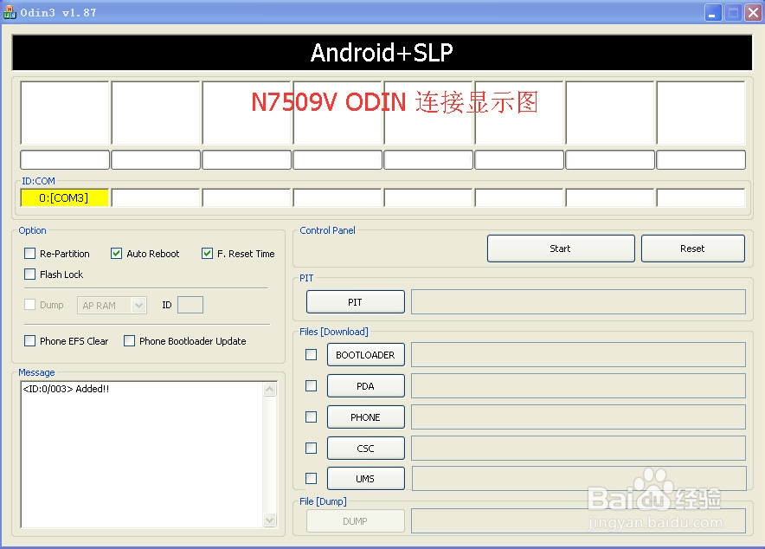Choose a PDA file
Screen dimensions: 765x549
365,386
